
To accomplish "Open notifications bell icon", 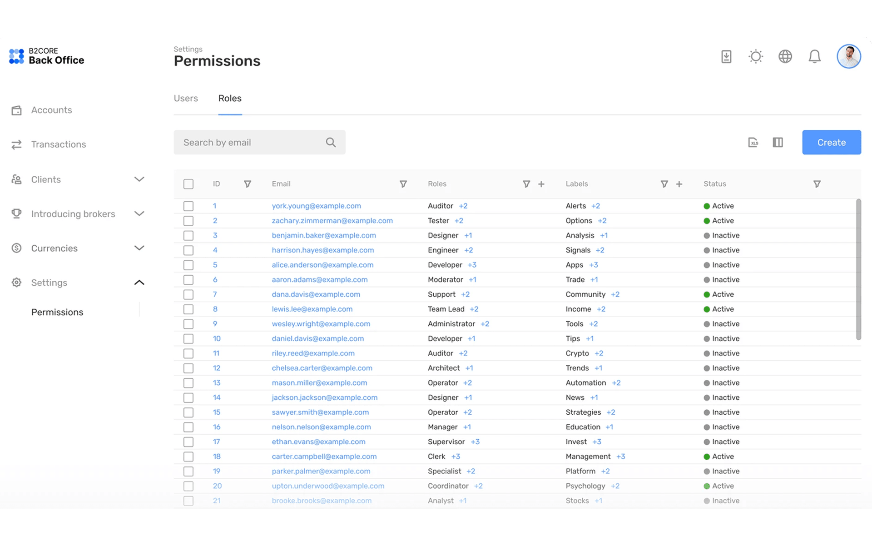I will (814, 56).
